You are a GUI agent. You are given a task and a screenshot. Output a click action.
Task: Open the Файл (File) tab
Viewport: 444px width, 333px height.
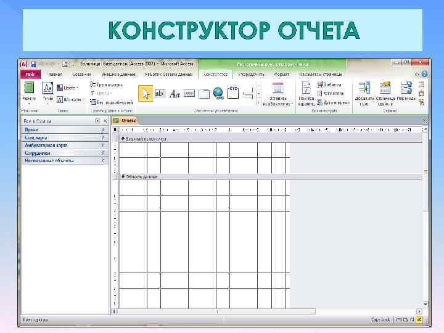click(30, 75)
